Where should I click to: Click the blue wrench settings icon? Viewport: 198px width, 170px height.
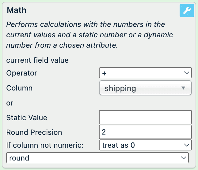click(x=187, y=11)
